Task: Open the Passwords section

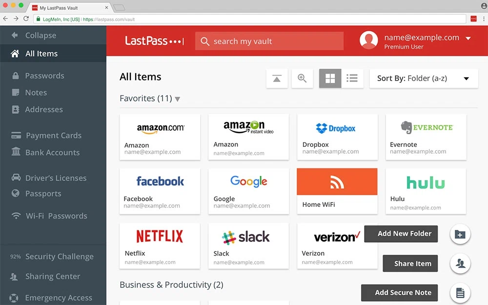Action: [44, 76]
